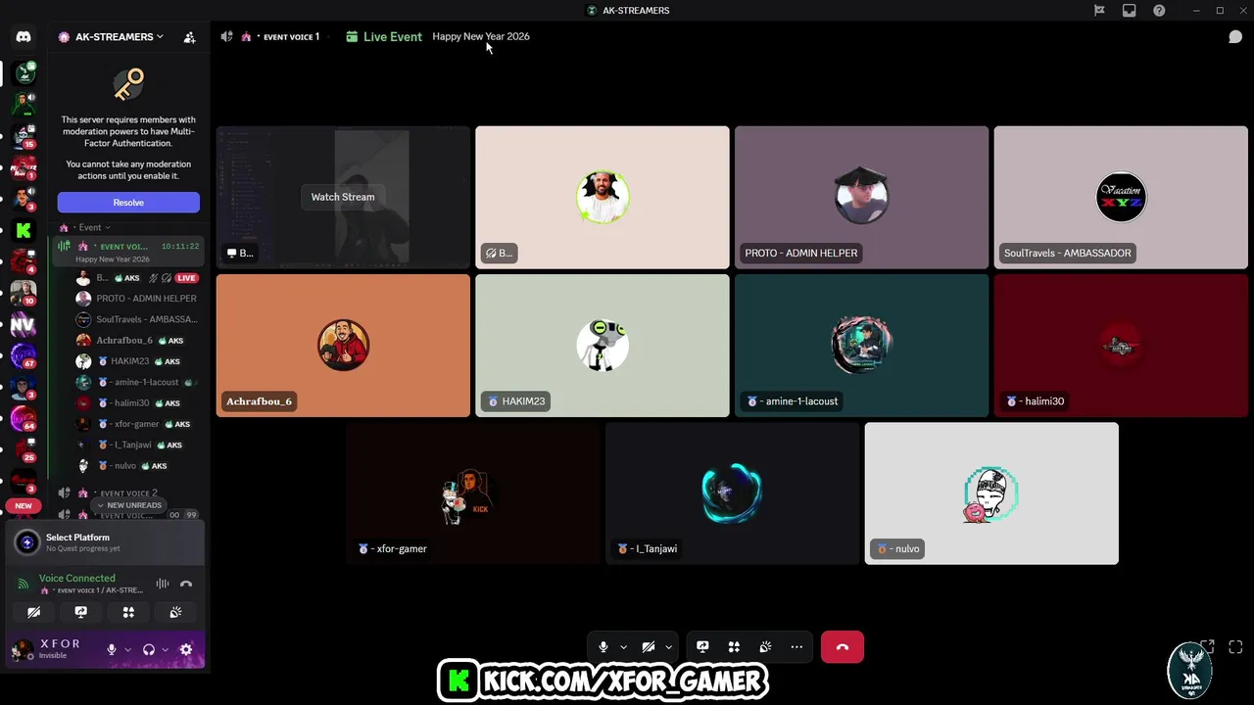Screen dimensions: 1254x705
Task: Select PROTO - ADMIN HELPER in channel list
Action: coord(137,299)
